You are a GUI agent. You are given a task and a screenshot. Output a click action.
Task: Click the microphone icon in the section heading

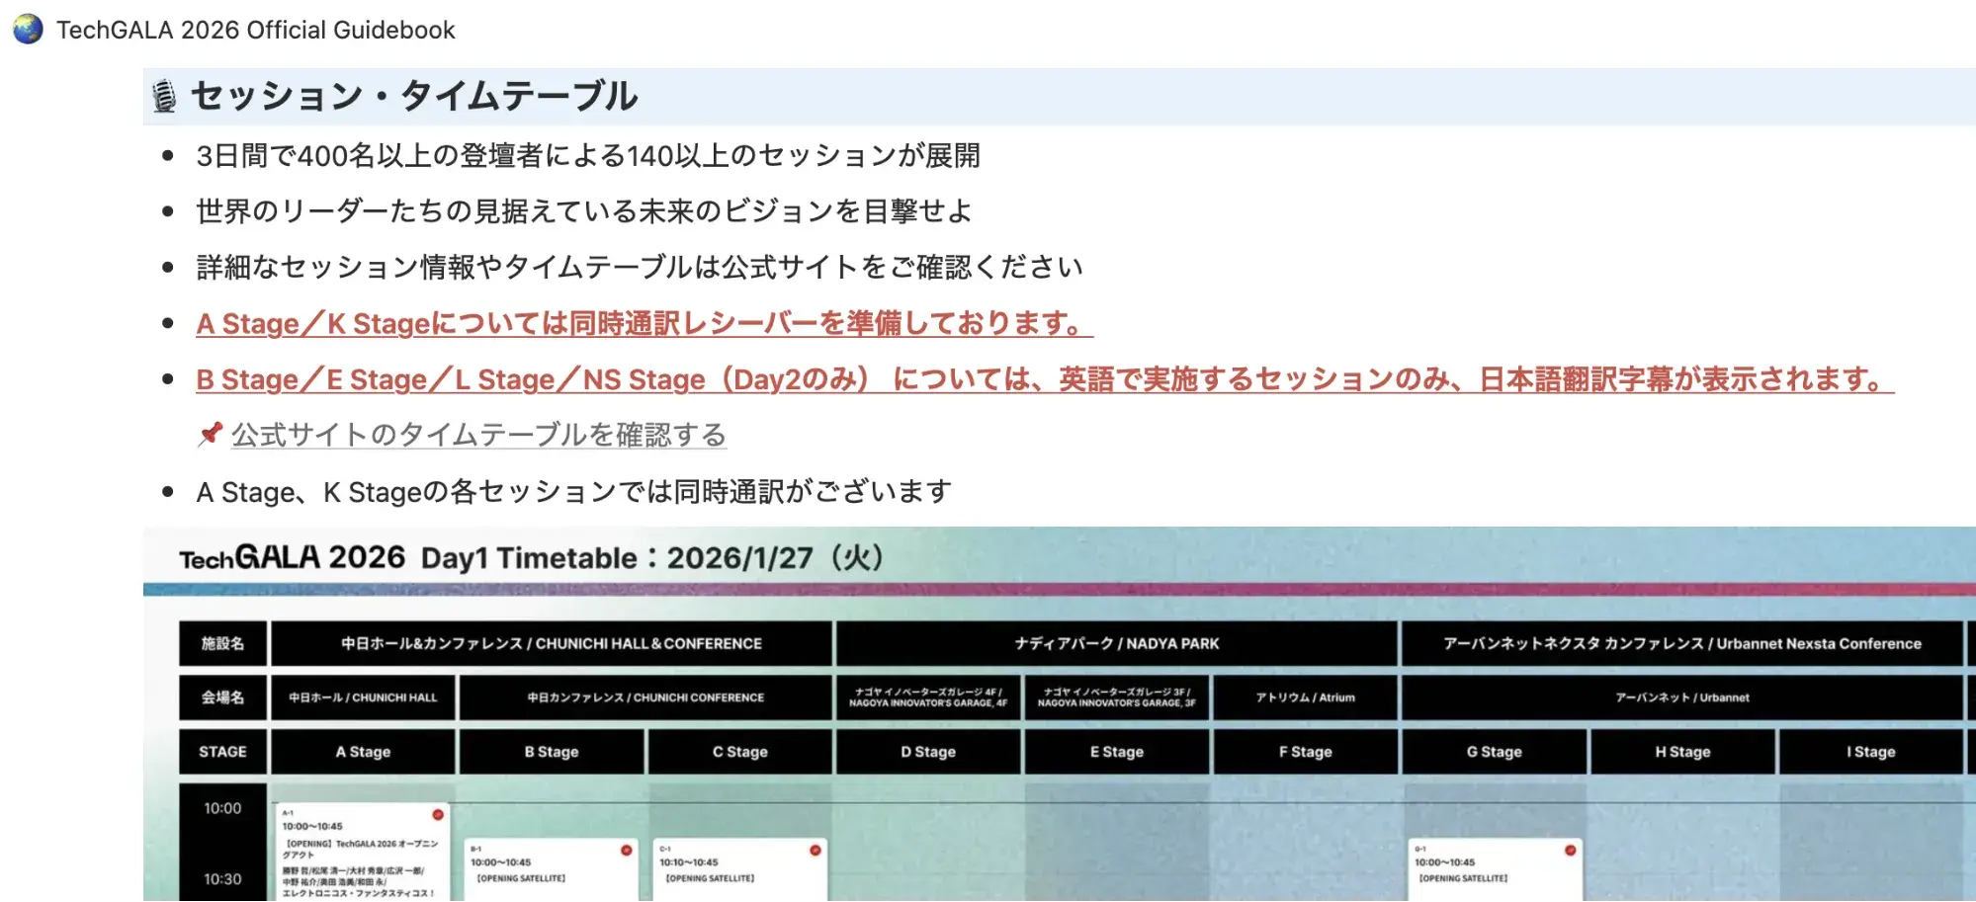[x=164, y=97]
